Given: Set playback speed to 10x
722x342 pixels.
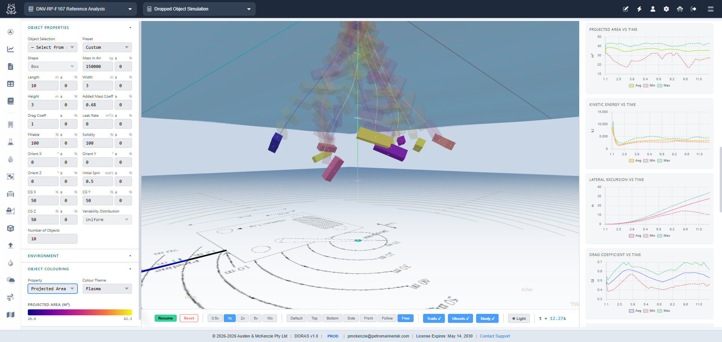Looking at the screenshot, I should tap(270, 318).
